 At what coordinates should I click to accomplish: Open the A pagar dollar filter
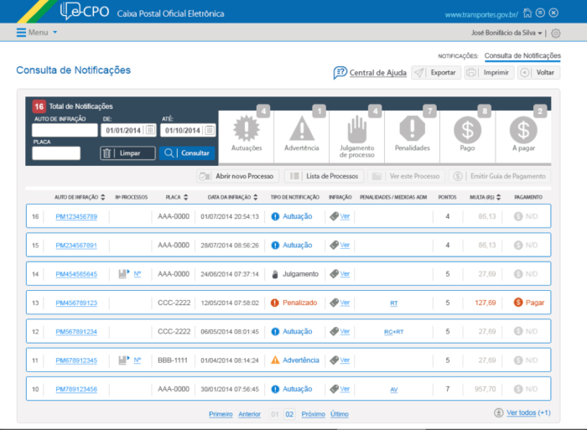click(523, 130)
